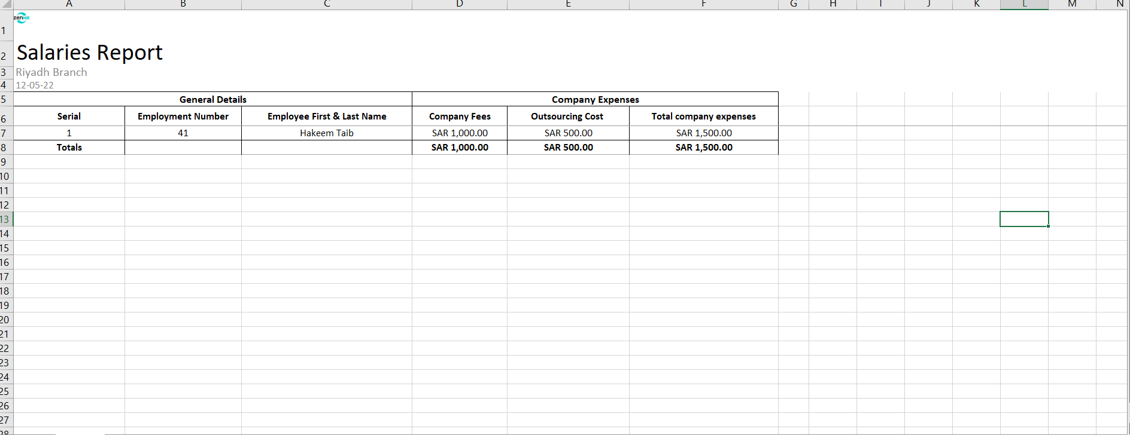This screenshot has width=1130, height=435.
Task: Select the Hakeem Taib name cell
Action: [327, 133]
